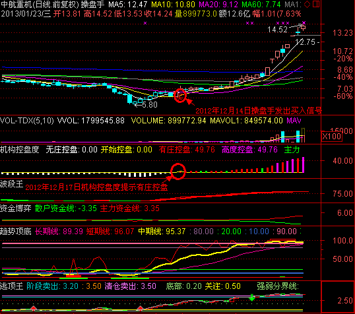The height and width of the screenshot is (314, 355).
Task: Open the 趋势顶底 indicator title
Action: 16,232
